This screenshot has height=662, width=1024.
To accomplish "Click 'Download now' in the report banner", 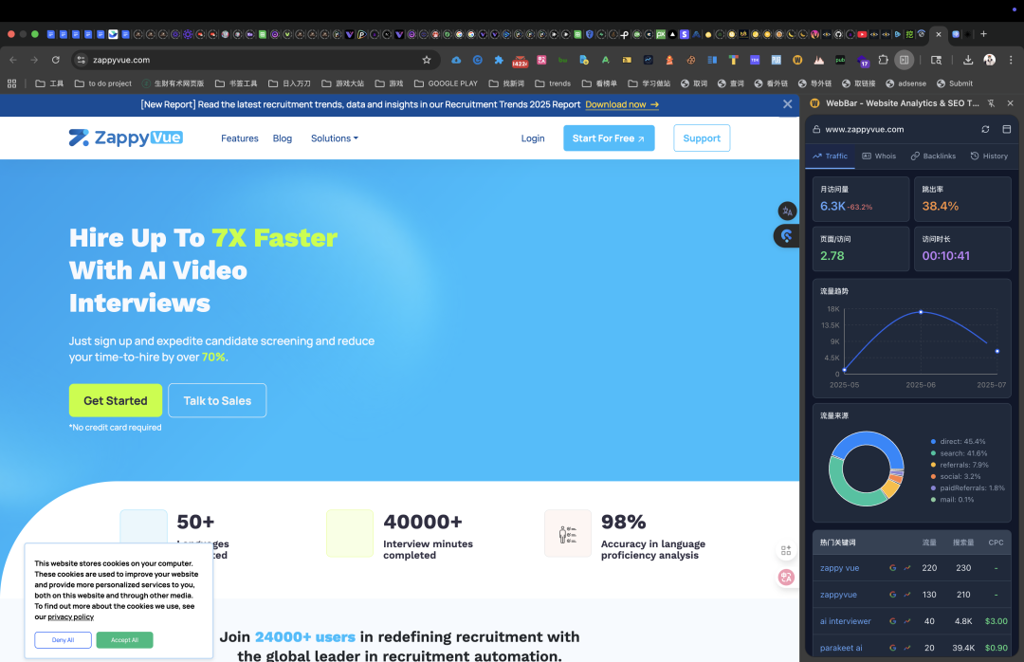I will click(622, 104).
